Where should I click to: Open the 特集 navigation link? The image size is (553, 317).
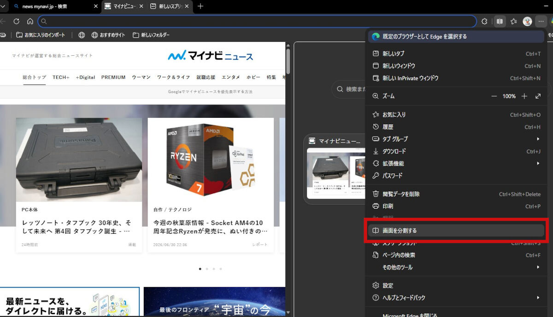coord(271,77)
